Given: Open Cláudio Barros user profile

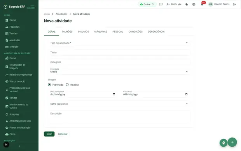Looking at the screenshot, I should click(219, 4).
